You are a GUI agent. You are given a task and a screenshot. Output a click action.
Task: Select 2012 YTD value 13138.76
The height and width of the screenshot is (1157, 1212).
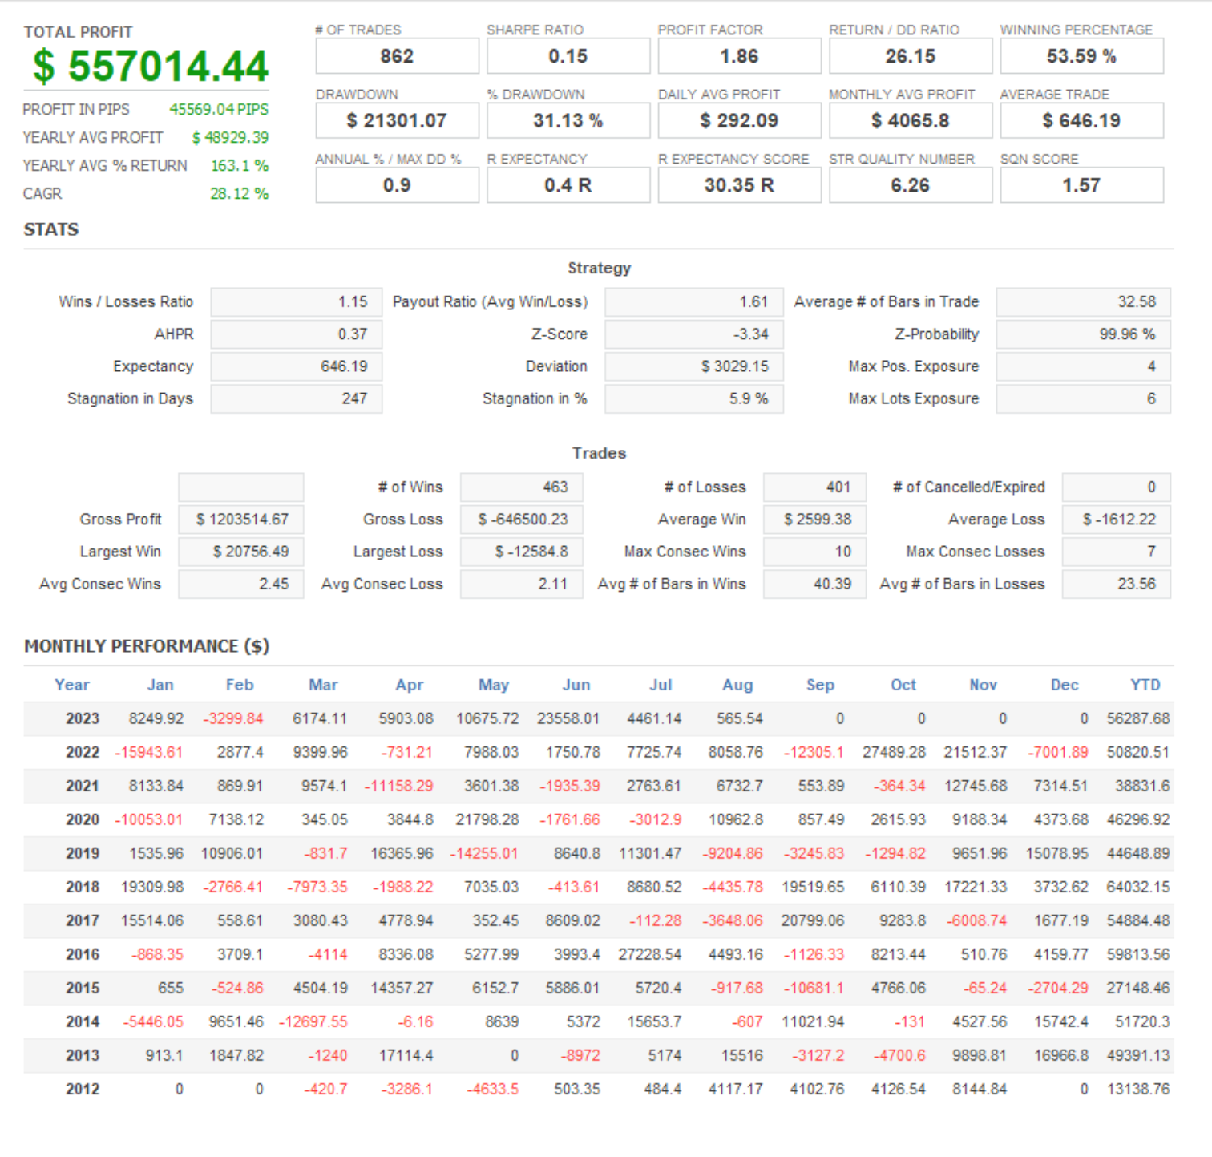(1138, 1089)
